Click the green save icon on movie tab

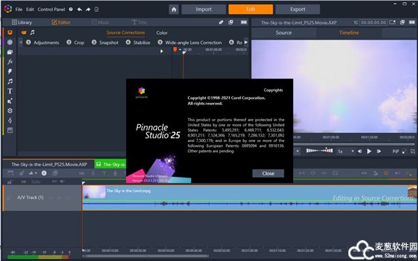98,164
